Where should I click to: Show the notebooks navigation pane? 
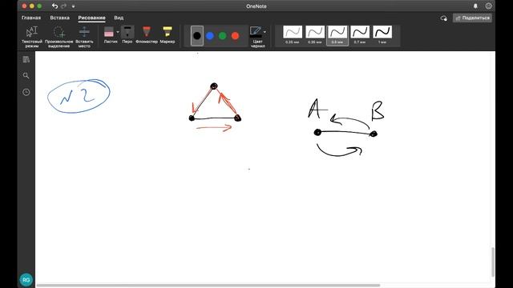click(26, 59)
